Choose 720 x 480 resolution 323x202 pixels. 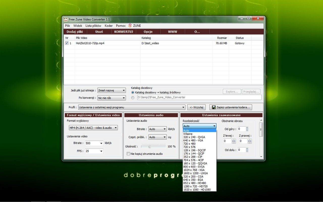200,144
